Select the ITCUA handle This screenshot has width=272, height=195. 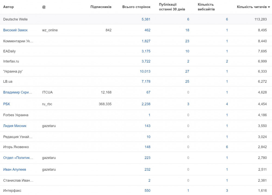point(47,92)
